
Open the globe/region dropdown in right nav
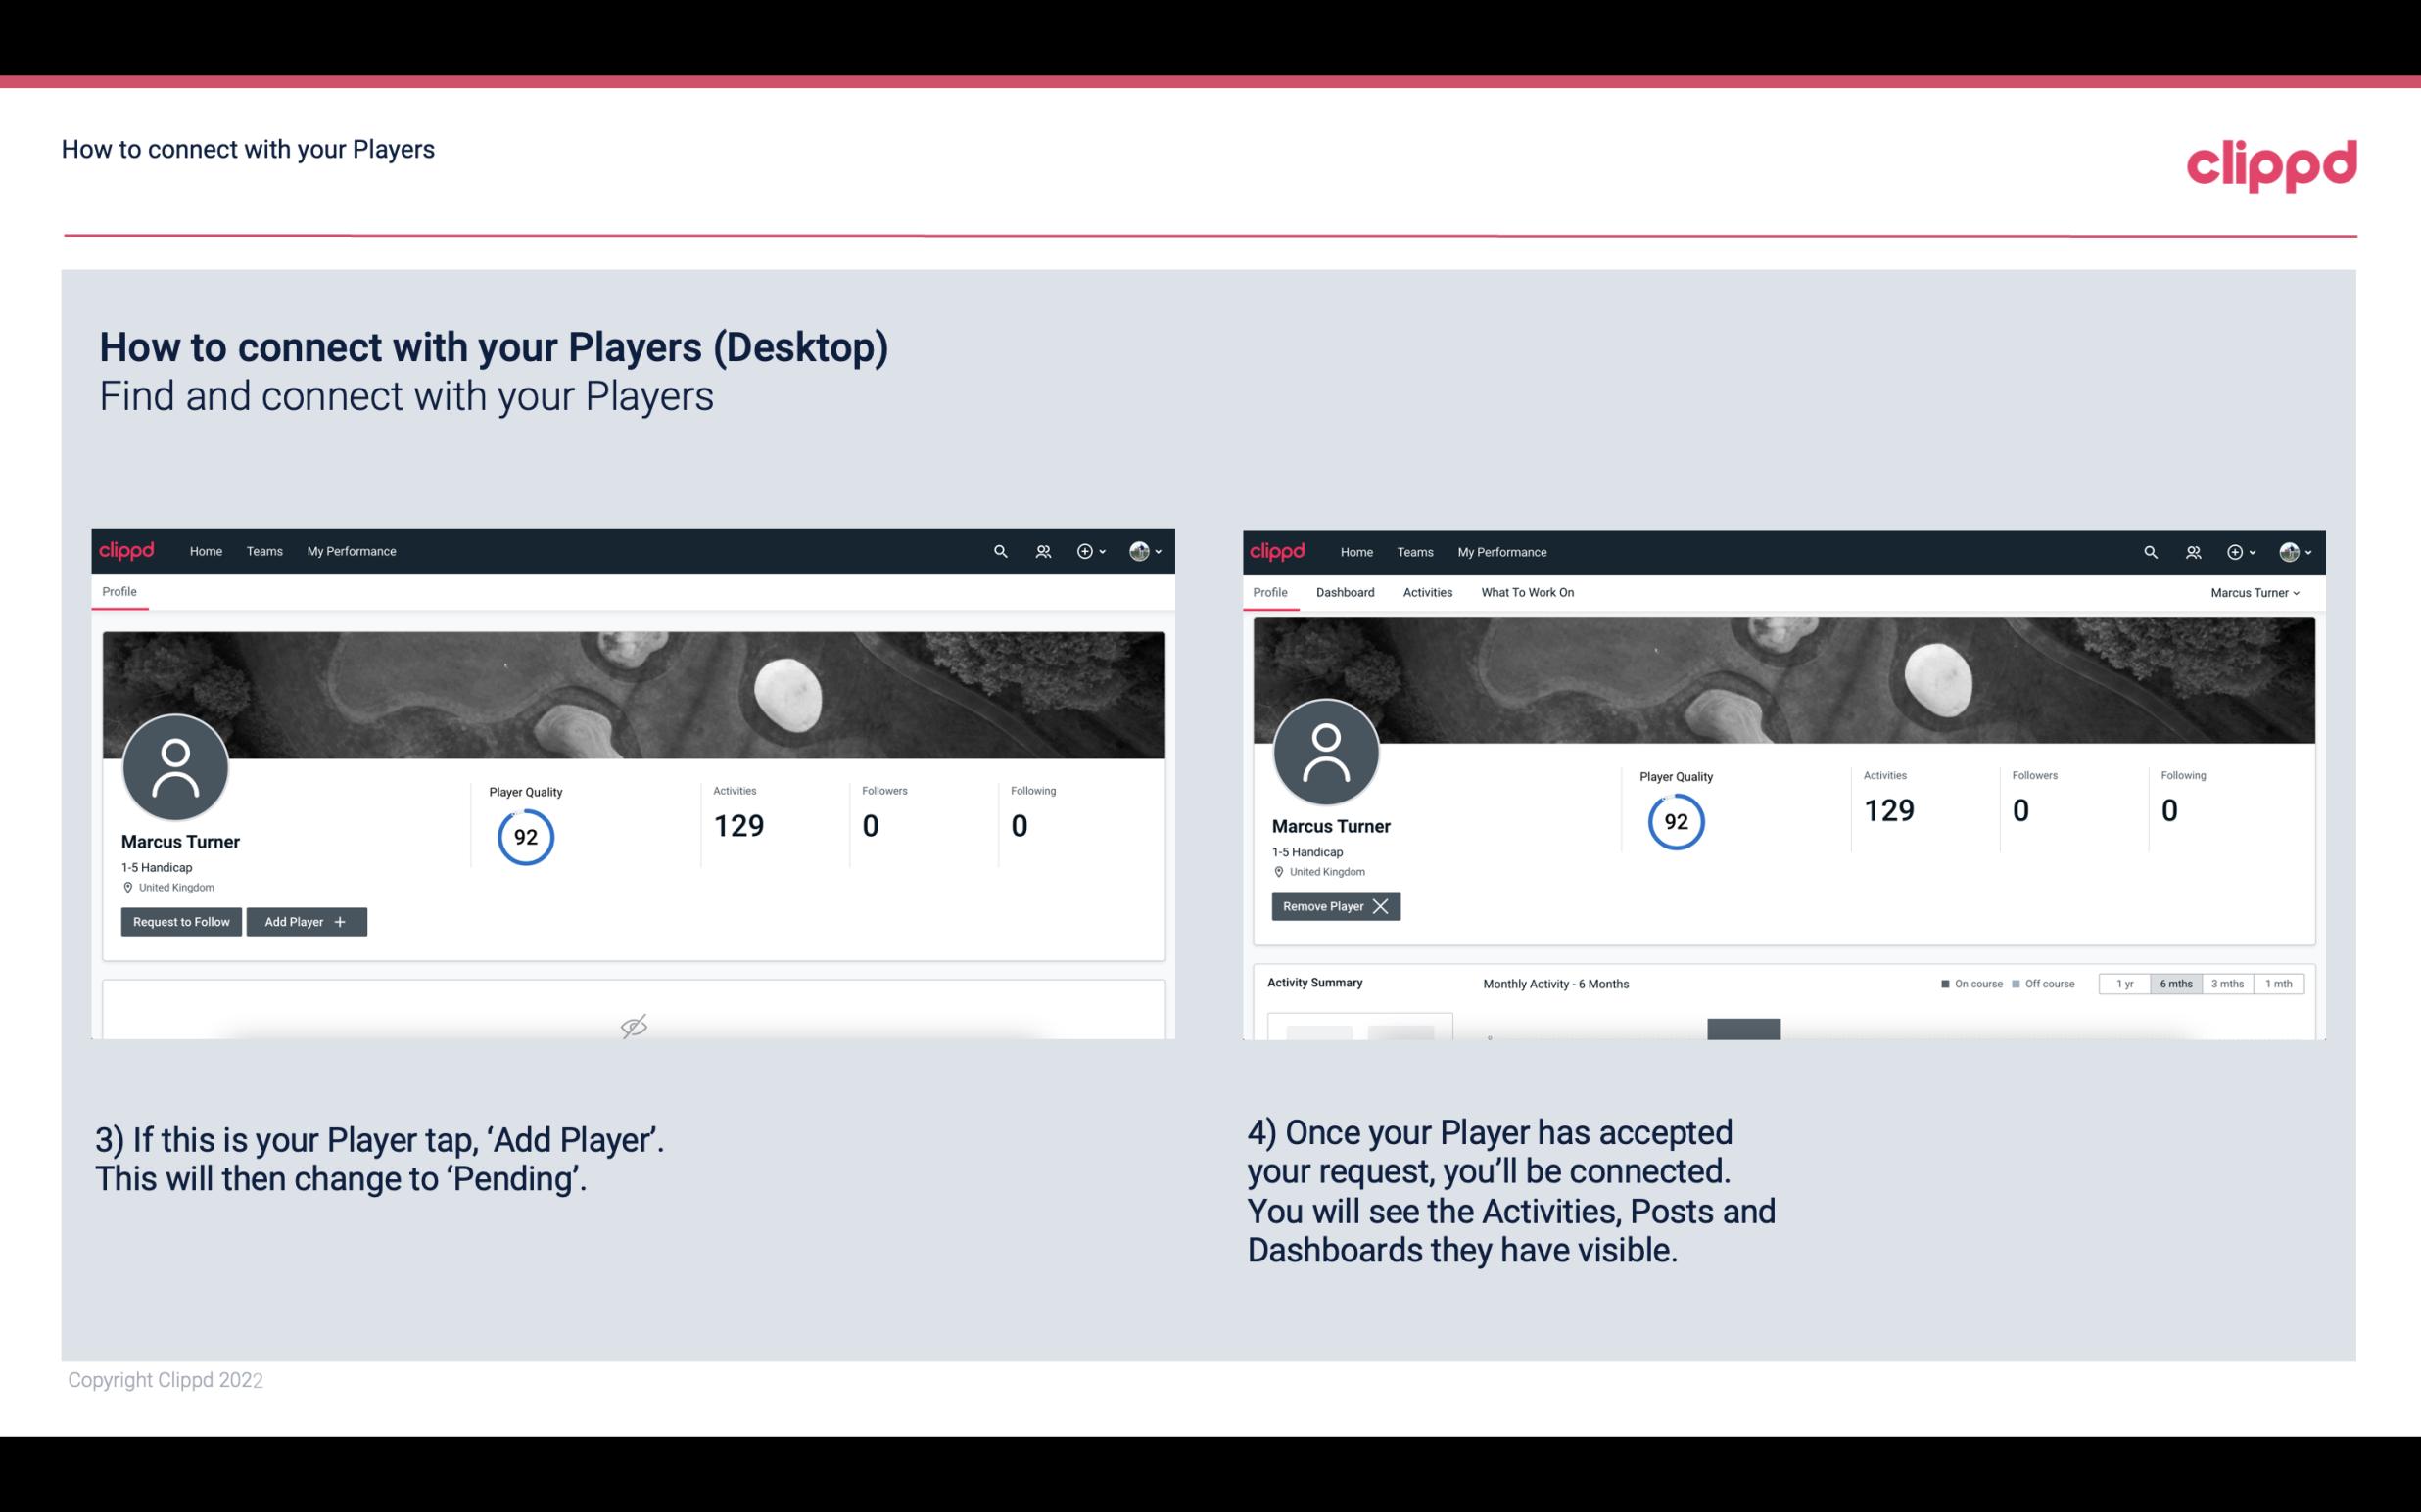(2292, 550)
